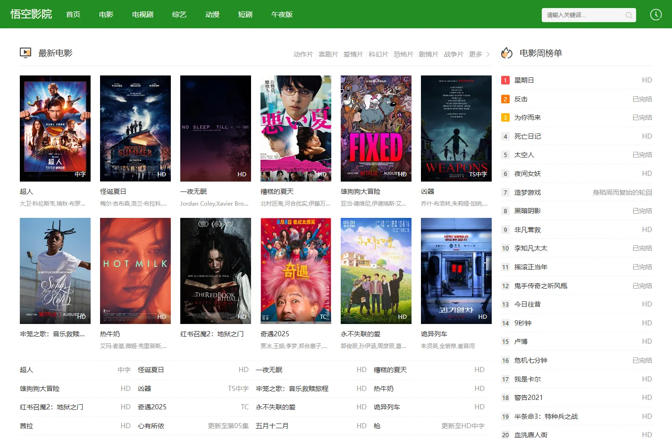Open rank 19 半条命3：特种兵之战
672x440 pixels.
[577, 416]
